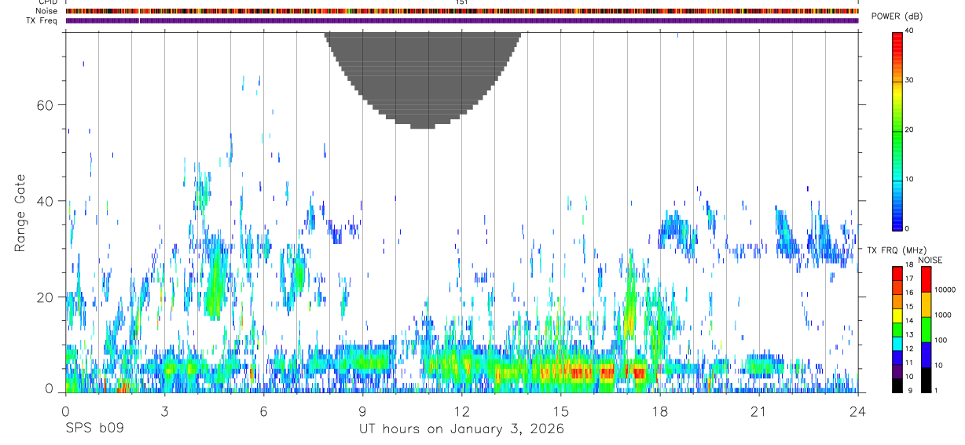
Task: Click the 'TX Freq' row label at top
Action: coord(42,20)
